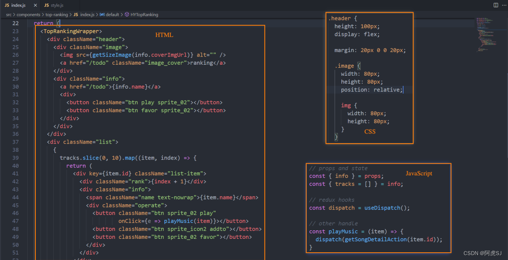
Task: Close the index.js editor tab
Action: 35,5
